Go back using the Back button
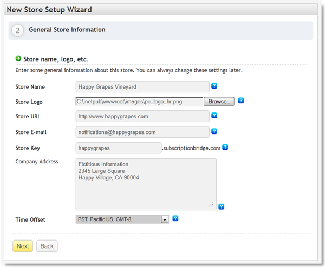The image size is (325, 267). click(x=47, y=246)
